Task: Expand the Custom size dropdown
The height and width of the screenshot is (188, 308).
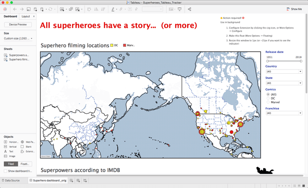Action: click(x=18, y=39)
